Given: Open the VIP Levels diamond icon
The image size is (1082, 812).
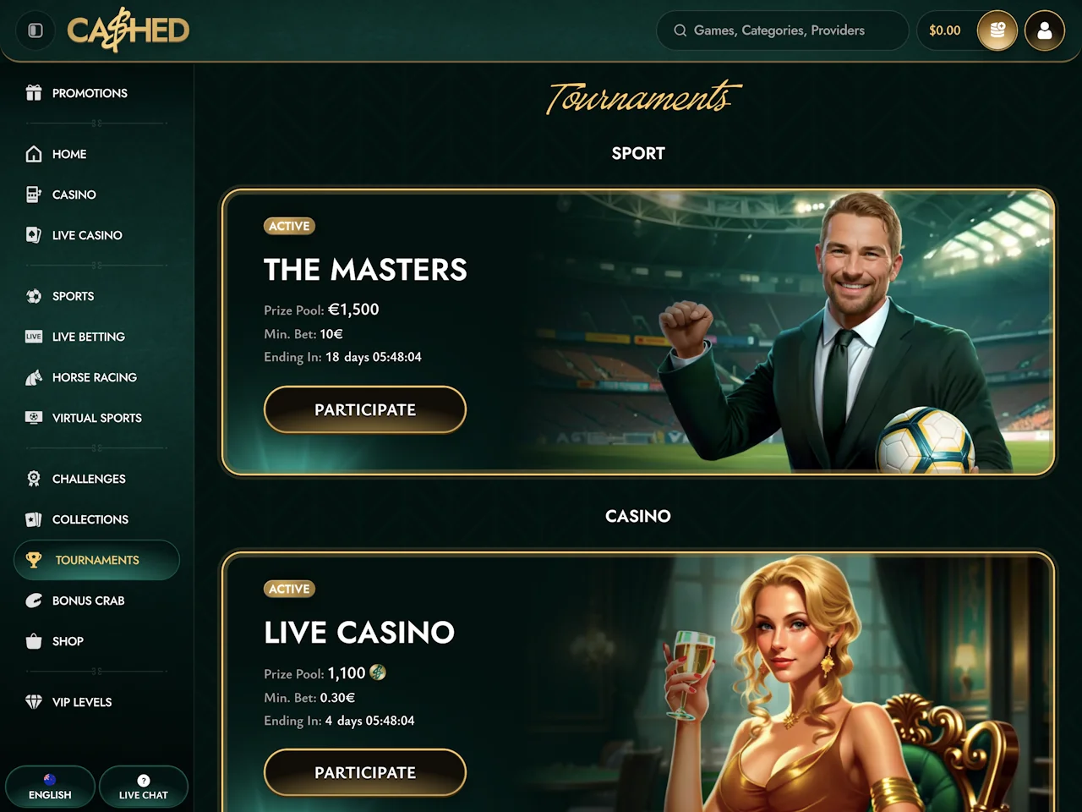Looking at the screenshot, I should 34,702.
